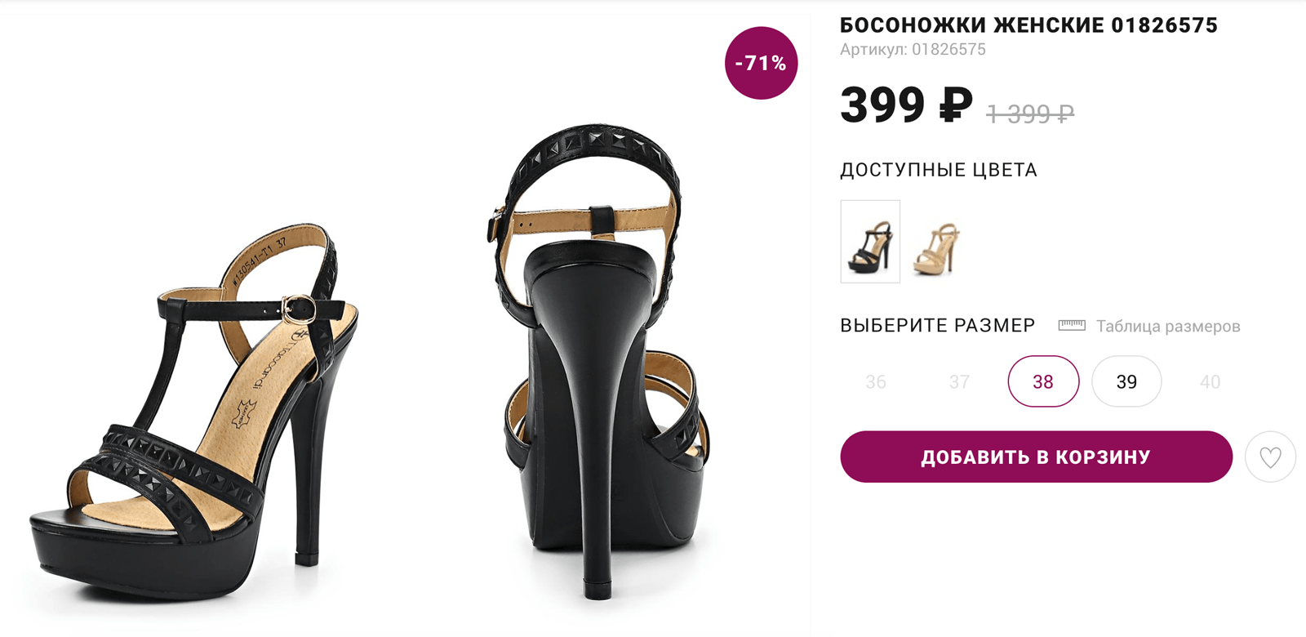
Task: Click the ruler icon beside Таблица размеров
Action: tap(1072, 326)
